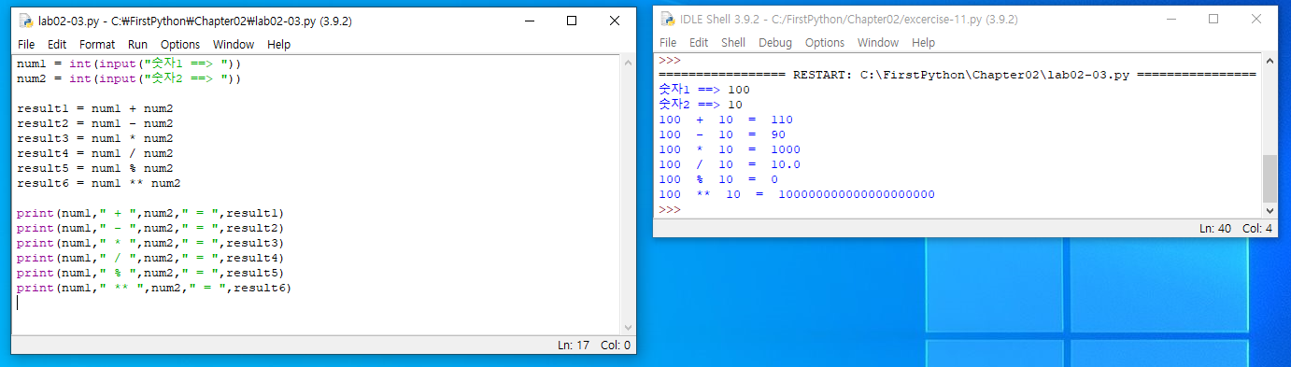1291x367 pixels.
Task: Click 'Ln: 40' in IDLE Shell status bar
Action: [x=1215, y=228]
